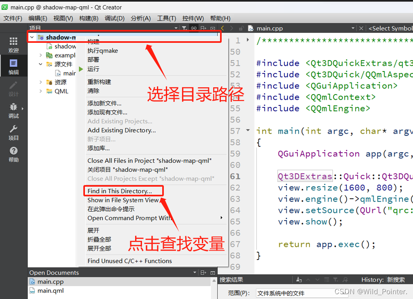Screen dimensions: 413x299
Task: Choose 添加库... from context menu
Action: pos(99,148)
